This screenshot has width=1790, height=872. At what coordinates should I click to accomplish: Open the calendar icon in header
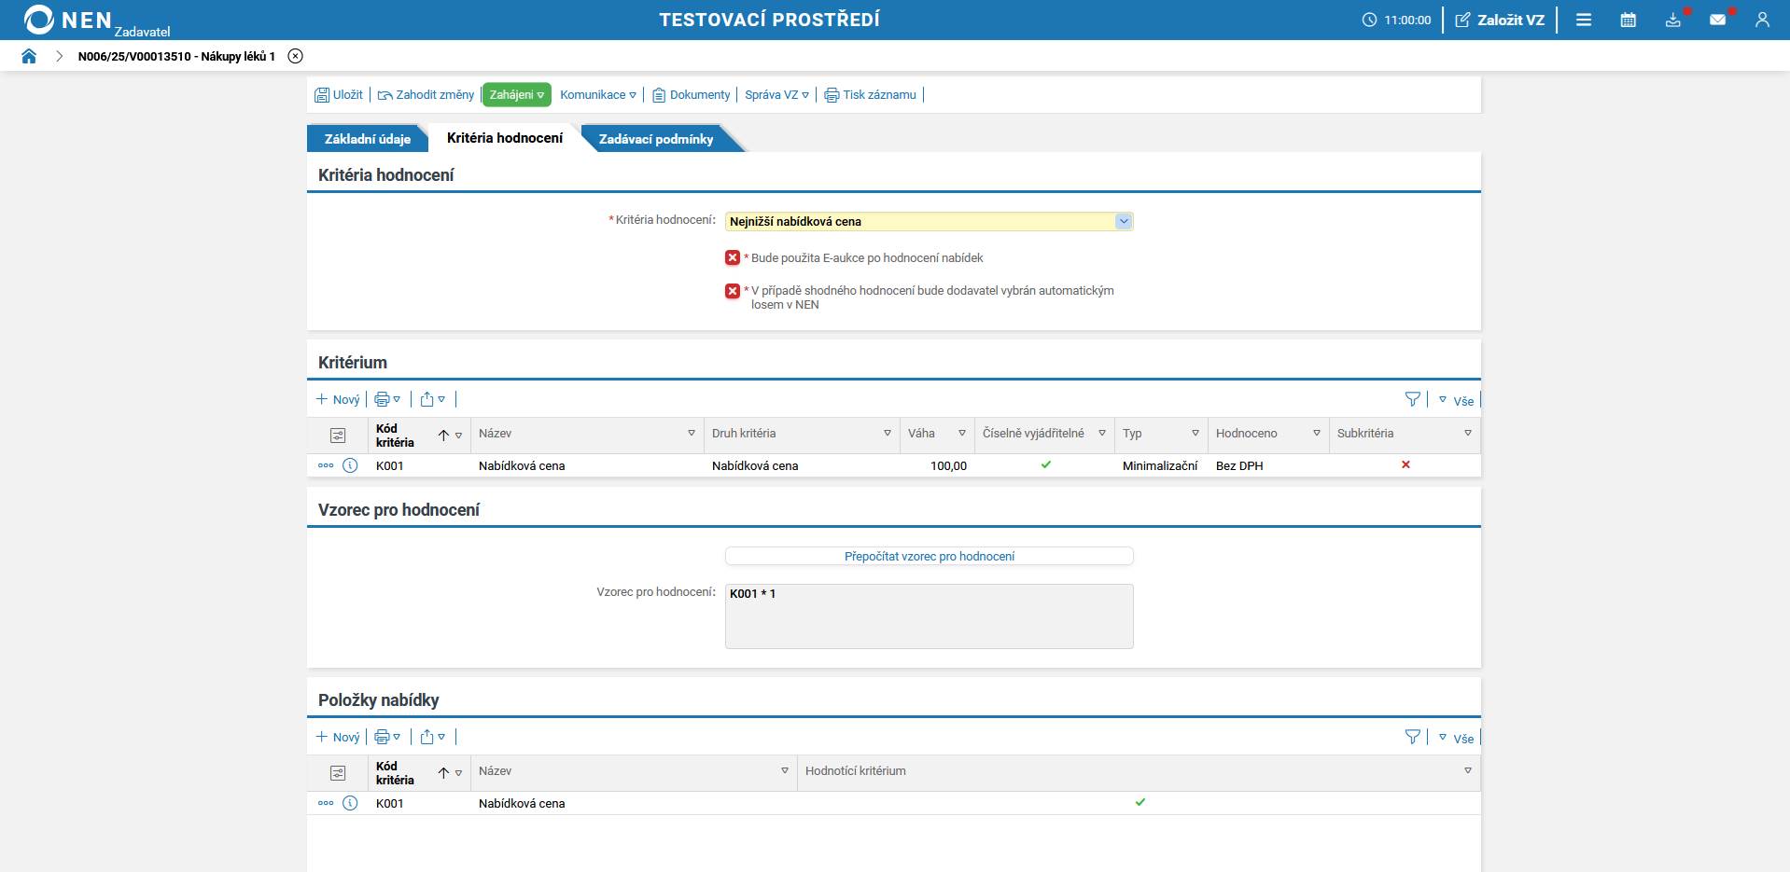1628,20
